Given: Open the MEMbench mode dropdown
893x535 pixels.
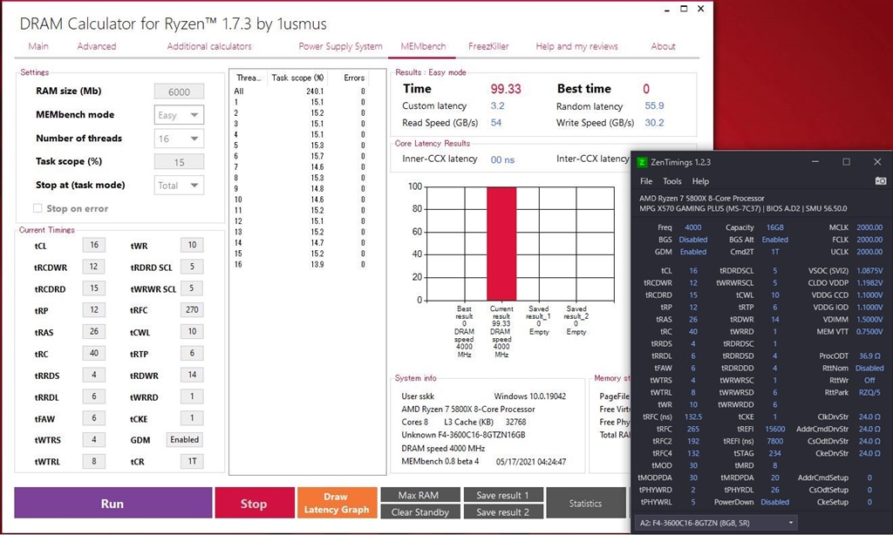Looking at the screenshot, I should [x=179, y=115].
